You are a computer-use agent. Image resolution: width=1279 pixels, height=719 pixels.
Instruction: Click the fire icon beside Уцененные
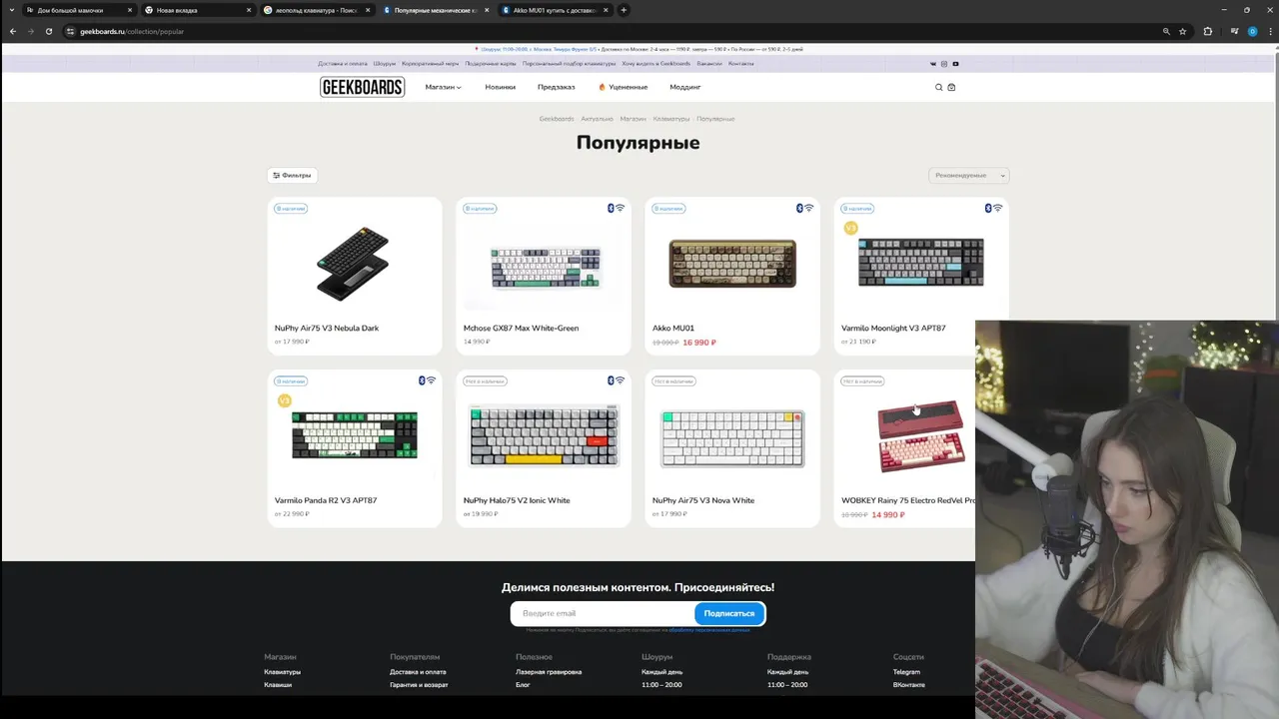(603, 87)
